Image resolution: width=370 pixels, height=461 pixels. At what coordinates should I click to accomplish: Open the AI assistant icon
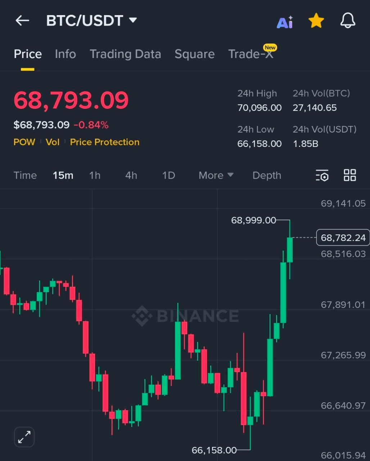click(x=285, y=22)
